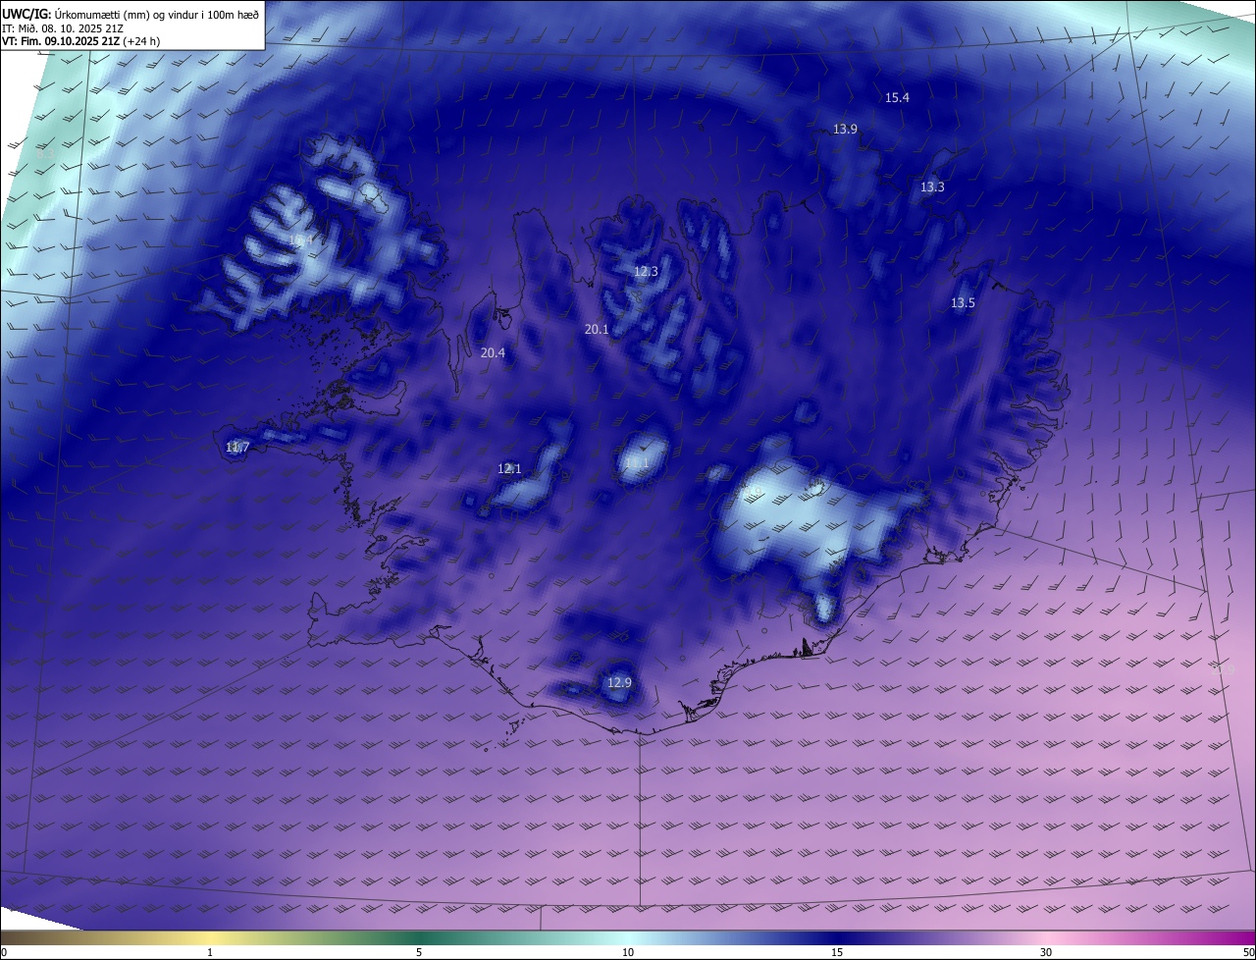Click the VT: Fim. 09.10.2025 21Z line
Image resolution: width=1256 pixels, height=960 pixels.
click(81, 41)
